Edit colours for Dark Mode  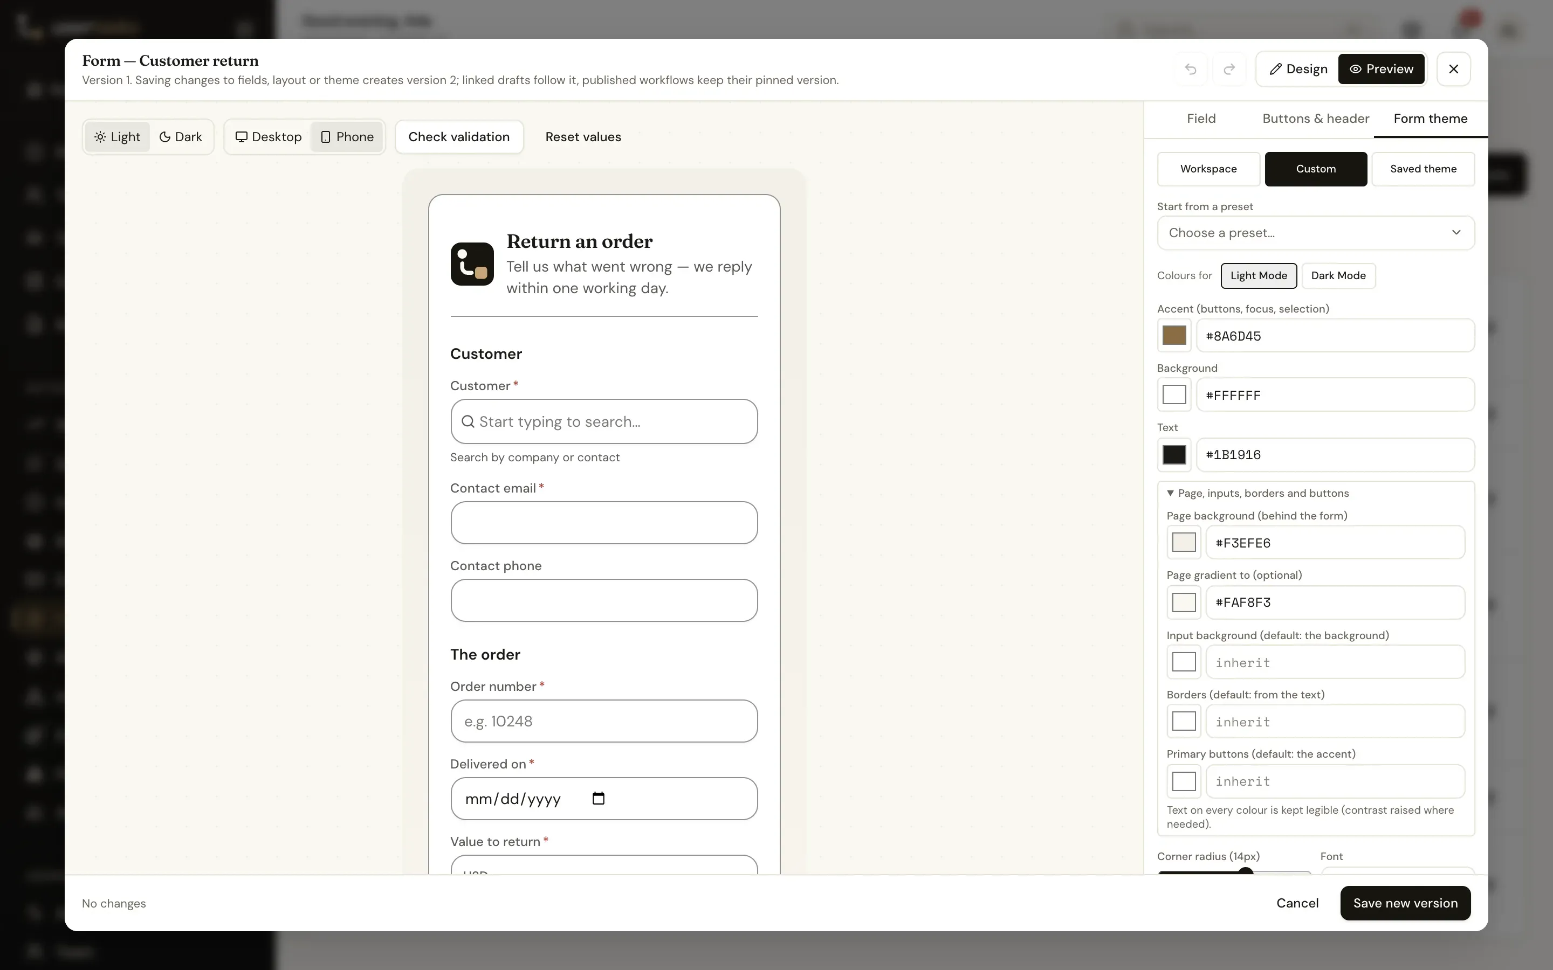[1338, 276]
